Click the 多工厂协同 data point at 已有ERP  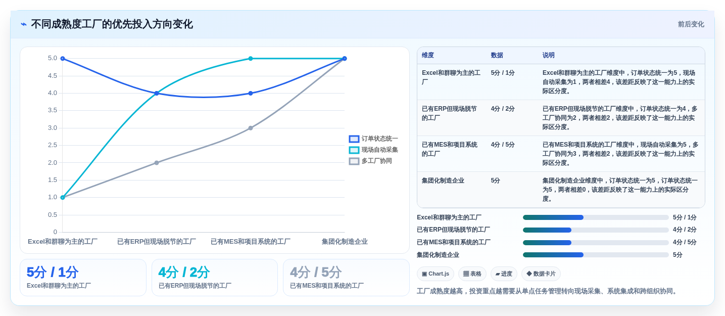[x=157, y=163]
